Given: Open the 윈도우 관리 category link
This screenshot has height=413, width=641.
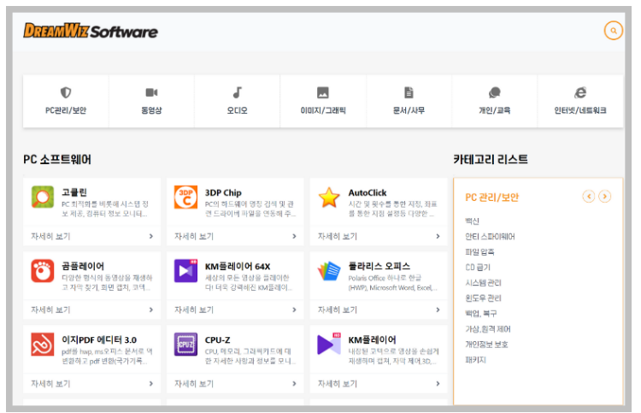Looking at the screenshot, I should (x=483, y=298).
